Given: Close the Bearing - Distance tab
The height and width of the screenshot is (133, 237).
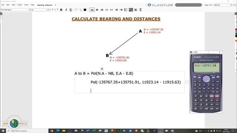Looking at the screenshot, I should click(x=56, y=5).
